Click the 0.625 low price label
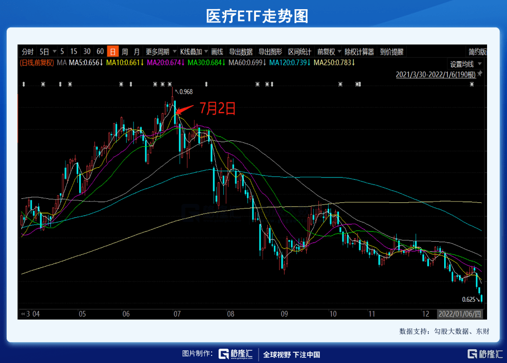 coord(469,299)
